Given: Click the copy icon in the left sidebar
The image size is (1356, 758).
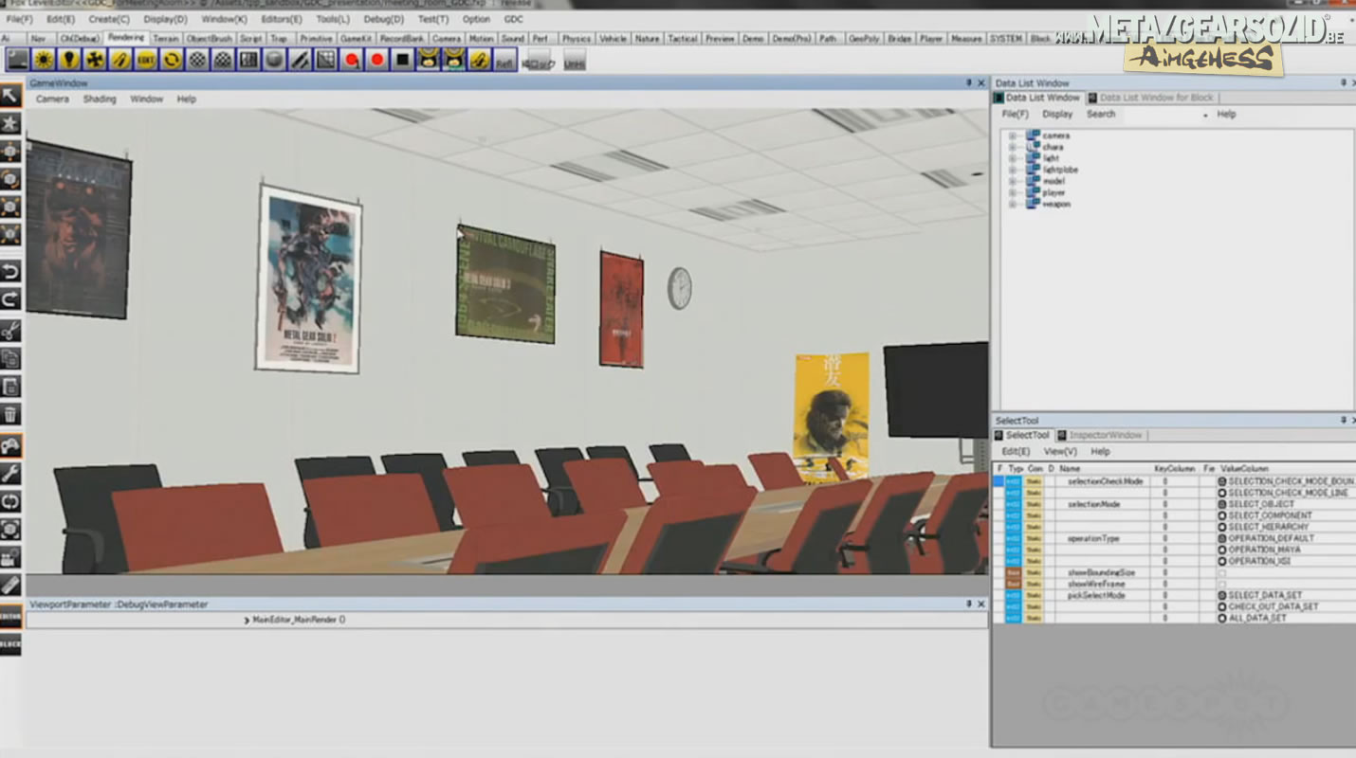Looking at the screenshot, I should (10, 358).
